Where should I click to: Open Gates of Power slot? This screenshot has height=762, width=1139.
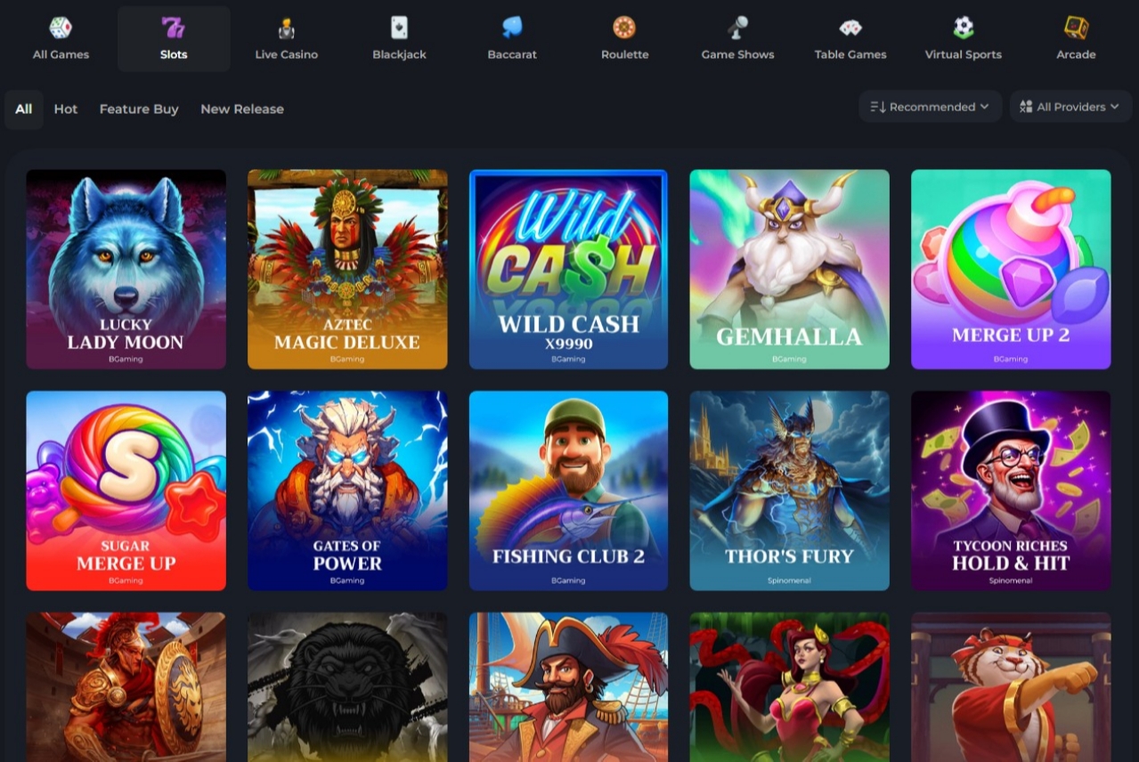click(x=347, y=490)
